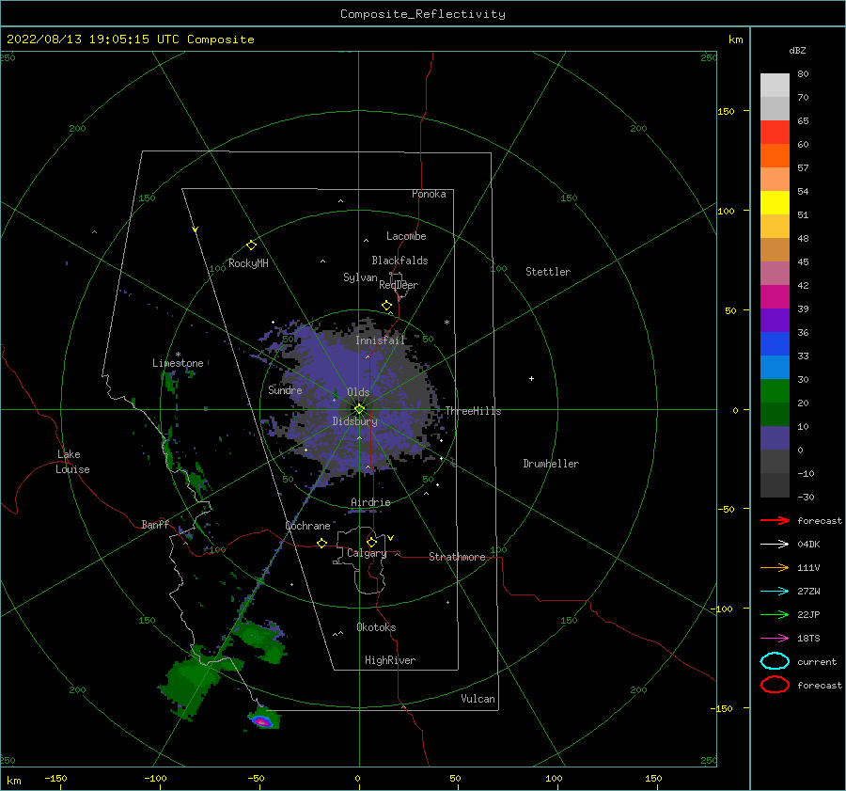846x791 pixels.
Task: Click the current legend label
Action: coord(817,661)
